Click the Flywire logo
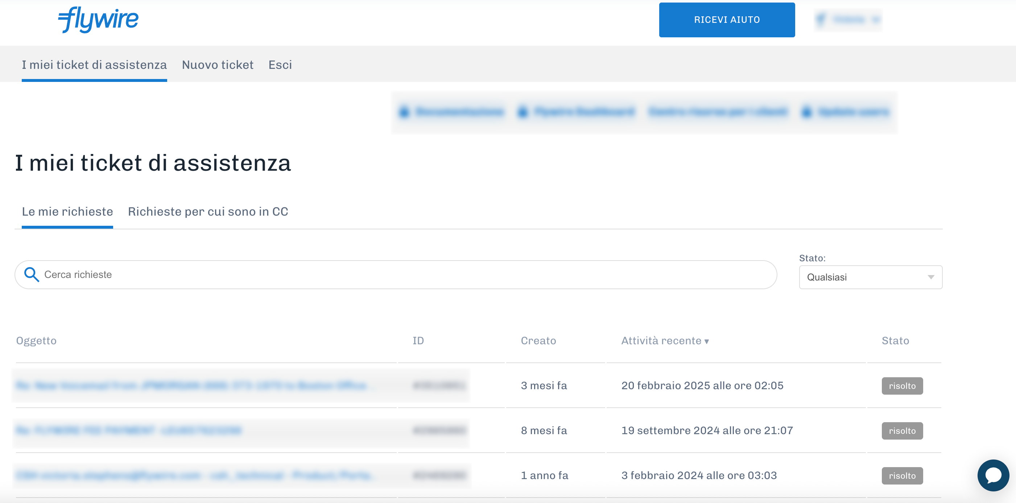The image size is (1016, 503). (98, 20)
